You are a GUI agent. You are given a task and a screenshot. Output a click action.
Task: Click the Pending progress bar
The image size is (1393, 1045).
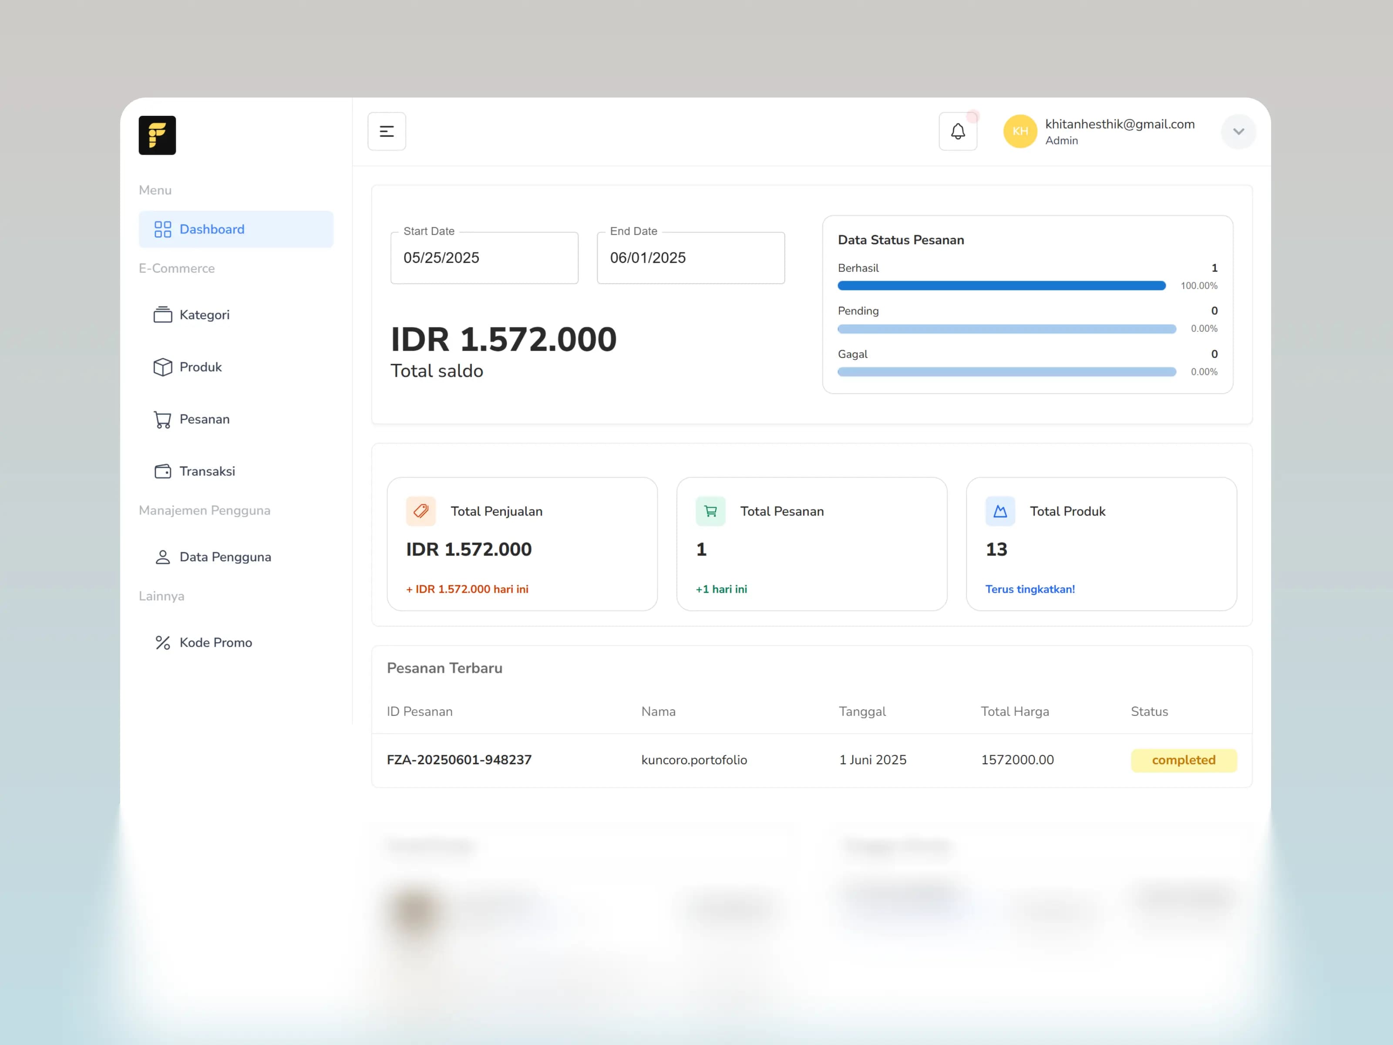pos(1006,329)
